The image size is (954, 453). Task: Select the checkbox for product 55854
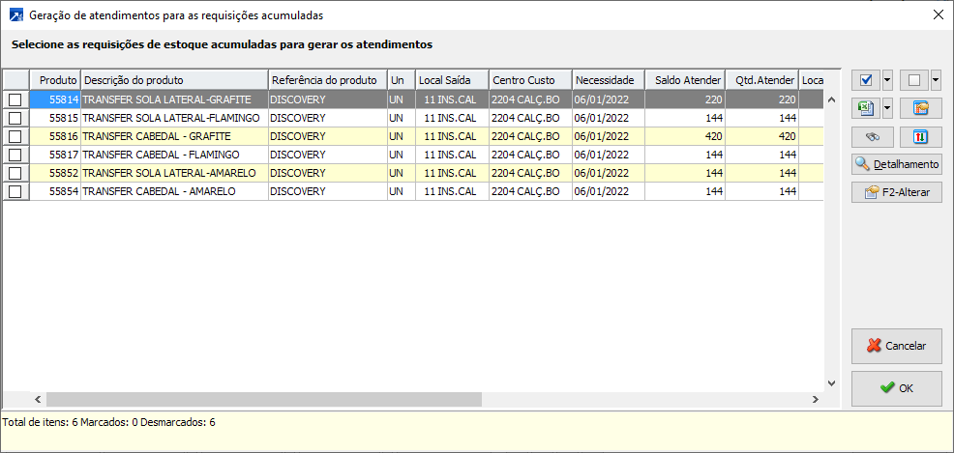[15, 192]
